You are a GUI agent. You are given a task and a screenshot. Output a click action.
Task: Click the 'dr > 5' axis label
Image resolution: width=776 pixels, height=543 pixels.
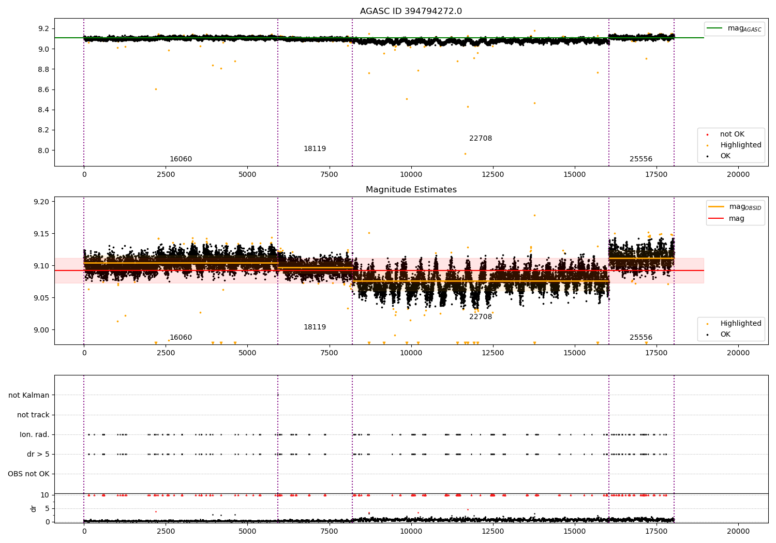pyautogui.click(x=38, y=455)
